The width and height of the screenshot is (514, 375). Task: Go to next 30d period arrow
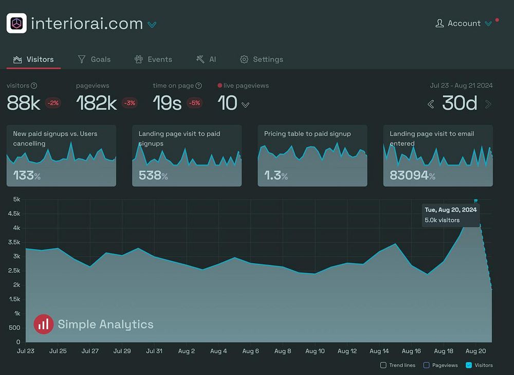[488, 104]
